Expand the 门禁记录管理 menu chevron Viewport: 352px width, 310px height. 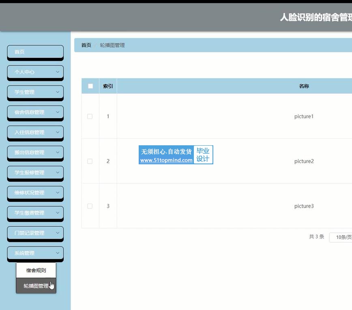(x=58, y=233)
